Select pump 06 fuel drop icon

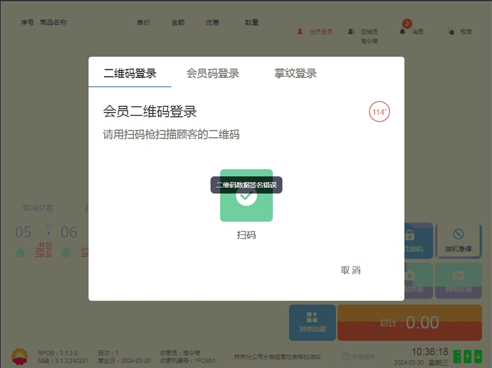(x=66, y=252)
